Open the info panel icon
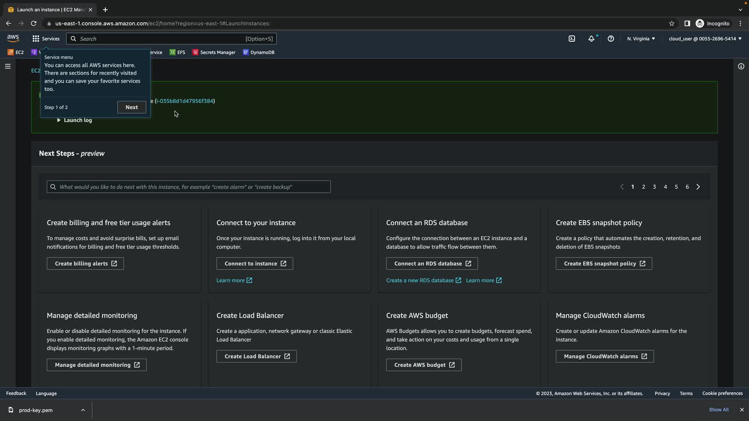Image resolution: width=749 pixels, height=421 pixels. pyautogui.click(x=741, y=66)
